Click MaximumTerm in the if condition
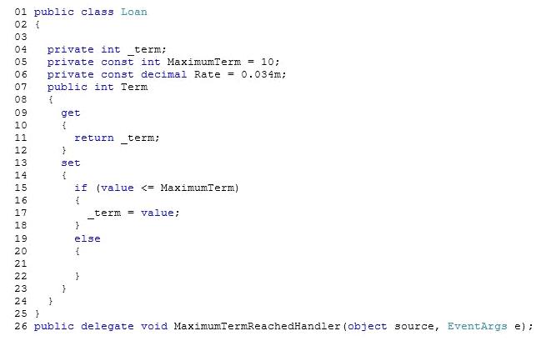The height and width of the screenshot is (341, 546). point(197,188)
